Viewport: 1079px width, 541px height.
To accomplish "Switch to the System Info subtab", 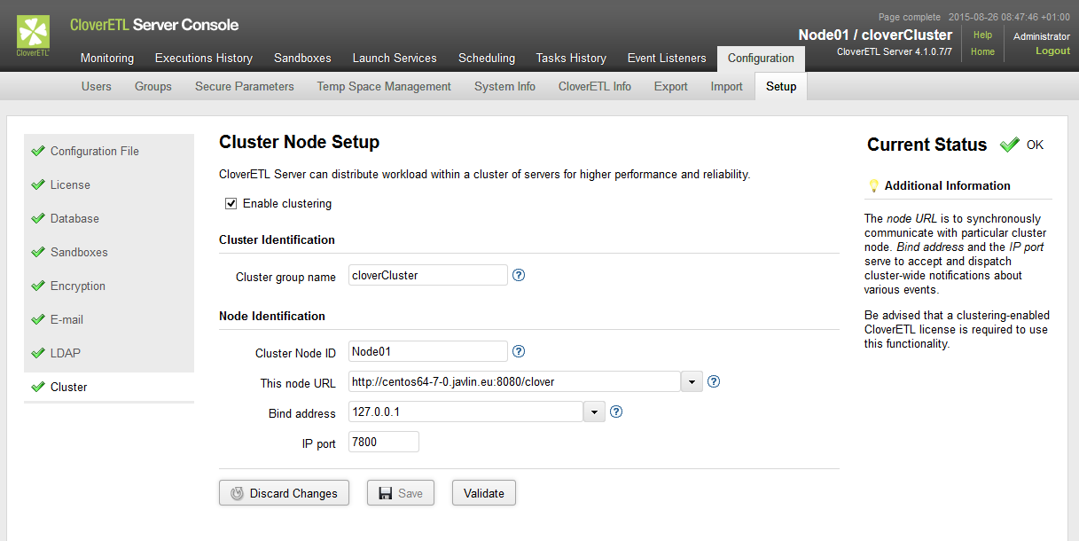I will (x=504, y=86).
